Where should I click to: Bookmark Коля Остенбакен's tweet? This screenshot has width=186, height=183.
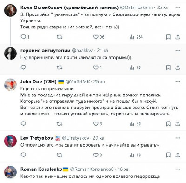coord(168,37)
